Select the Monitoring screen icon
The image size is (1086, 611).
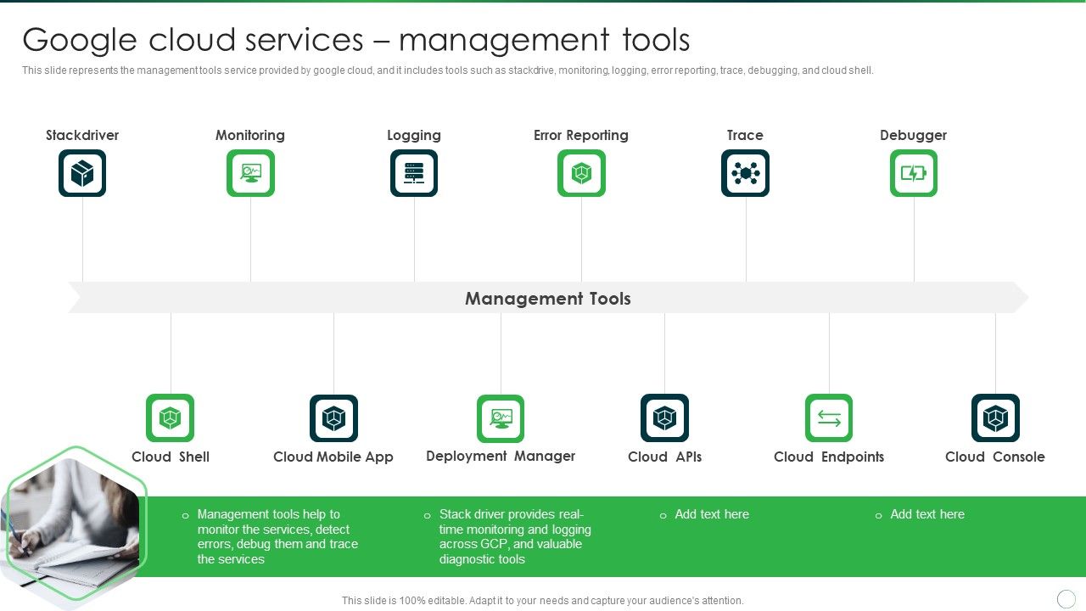click(250, 173)
